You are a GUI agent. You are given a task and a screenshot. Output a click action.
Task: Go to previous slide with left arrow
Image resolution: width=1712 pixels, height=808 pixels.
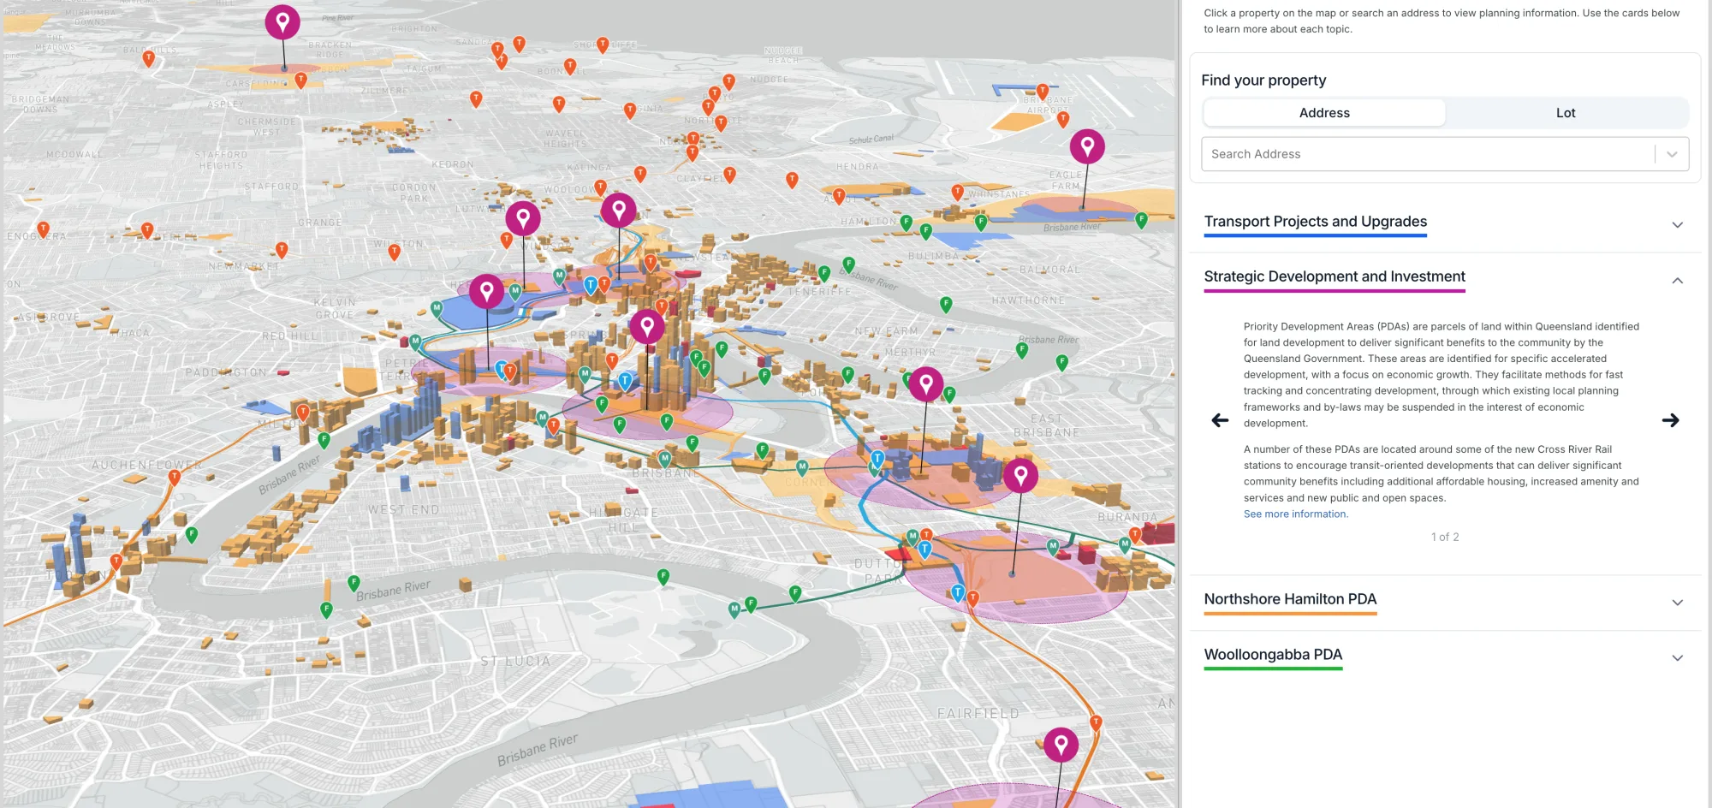tap(1221, 419)
